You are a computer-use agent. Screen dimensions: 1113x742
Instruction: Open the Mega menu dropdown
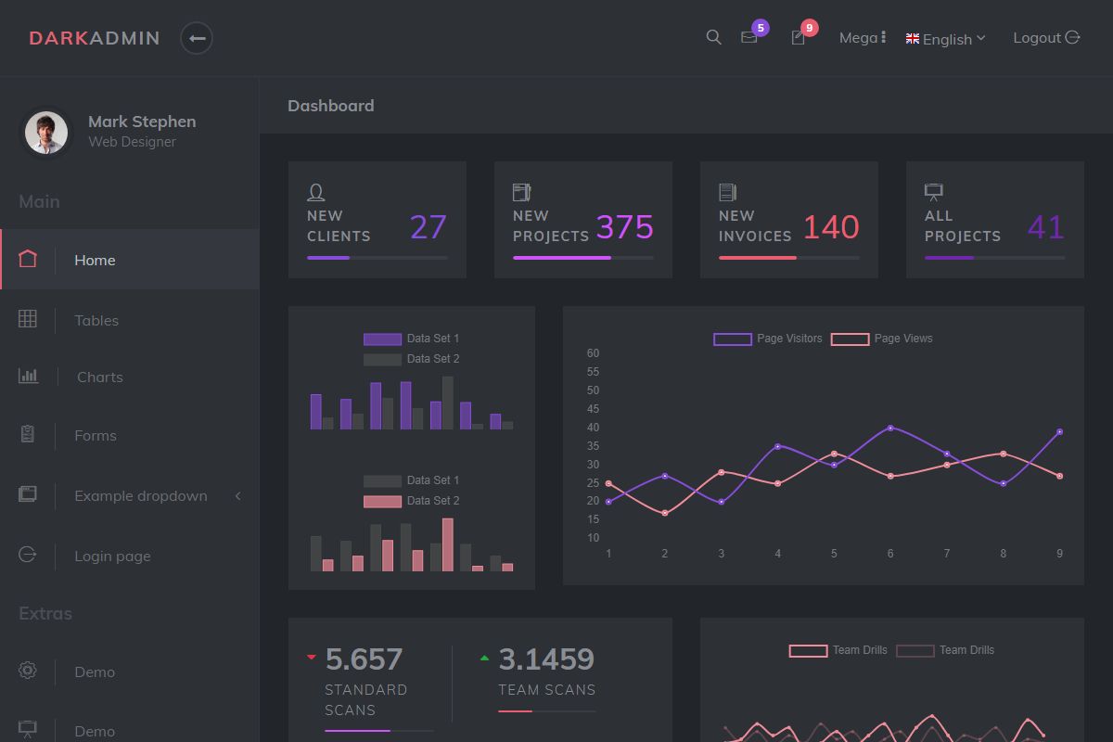(x=863, y=38)
